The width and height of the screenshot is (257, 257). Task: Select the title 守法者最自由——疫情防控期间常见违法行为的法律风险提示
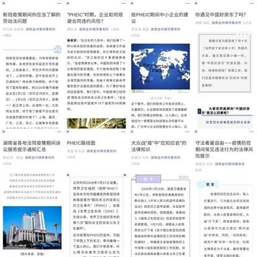pos(224,149)
